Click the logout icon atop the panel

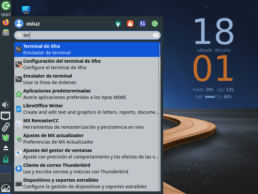6,6
